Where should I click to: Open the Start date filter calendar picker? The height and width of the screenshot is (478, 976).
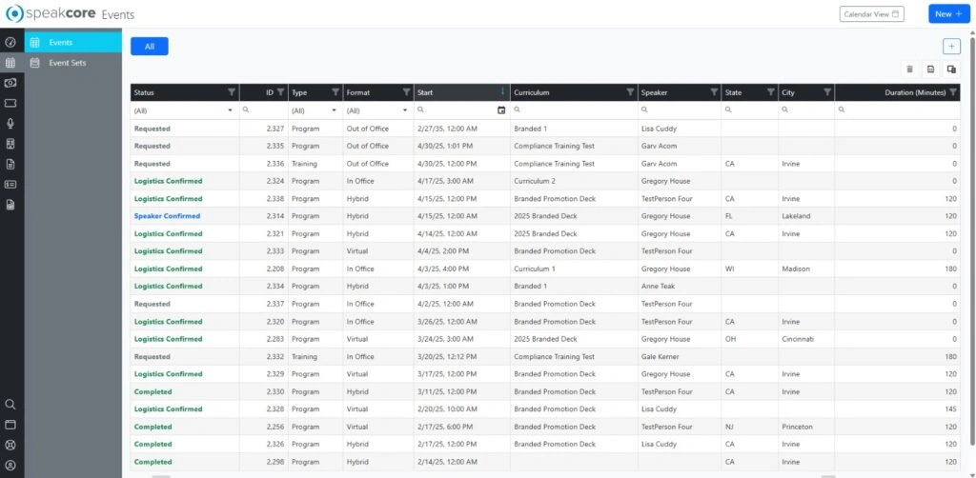[501, 110]
